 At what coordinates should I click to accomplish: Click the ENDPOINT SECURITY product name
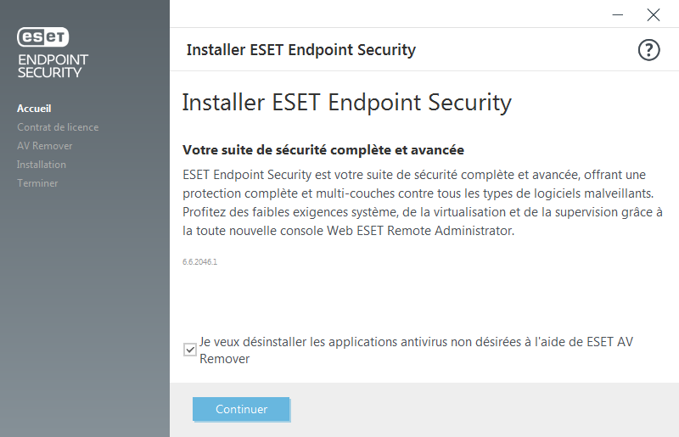(53, 66)
